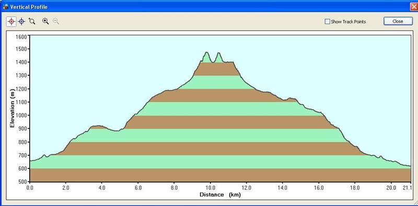Select the blue crosshair target tool
This screenshot has width=418, height=206.
pos(21,21)
